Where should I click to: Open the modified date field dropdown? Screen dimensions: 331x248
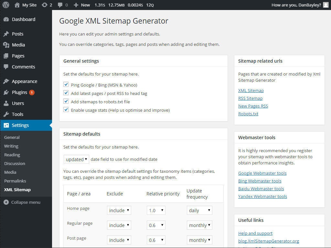pos(76,159)
